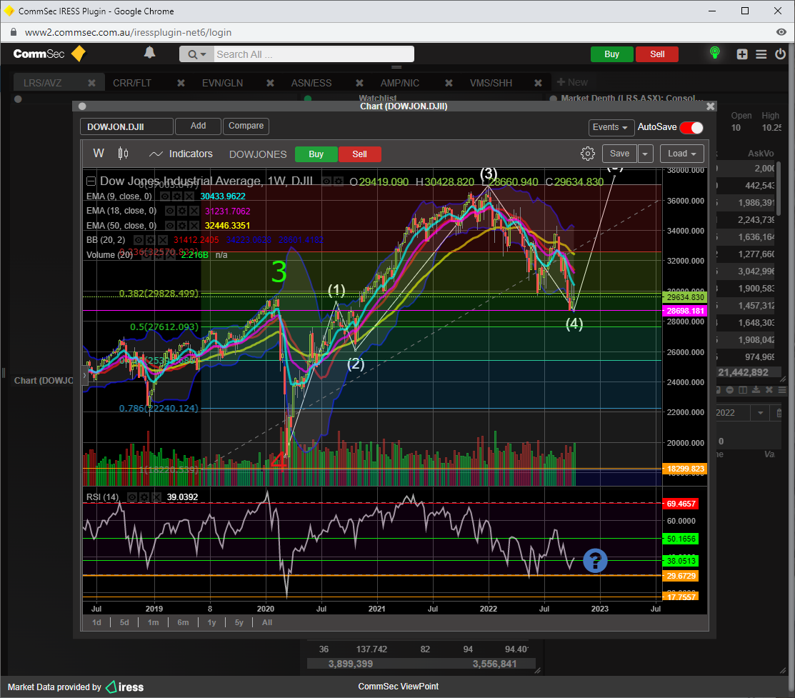Click the DOWJON.DJII symbol field
The height and width of the screenshot is (698, 795).
pyautogui.click(x=126, y=127)
